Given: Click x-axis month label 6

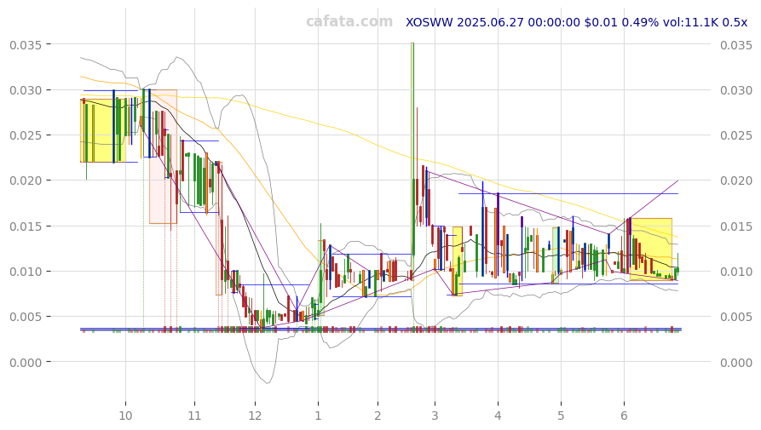Looking at the screenshot, I should 624,416.
